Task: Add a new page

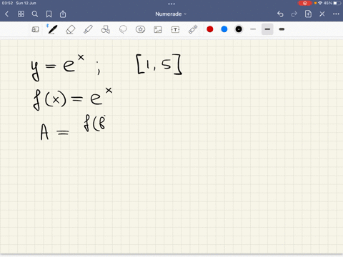Action: (x=308, y=14)
